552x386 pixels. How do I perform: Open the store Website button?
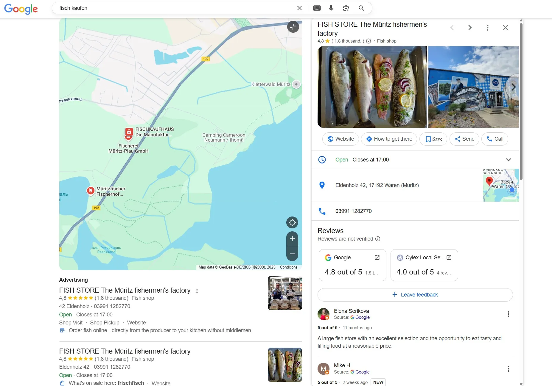(x=340, y=139)
